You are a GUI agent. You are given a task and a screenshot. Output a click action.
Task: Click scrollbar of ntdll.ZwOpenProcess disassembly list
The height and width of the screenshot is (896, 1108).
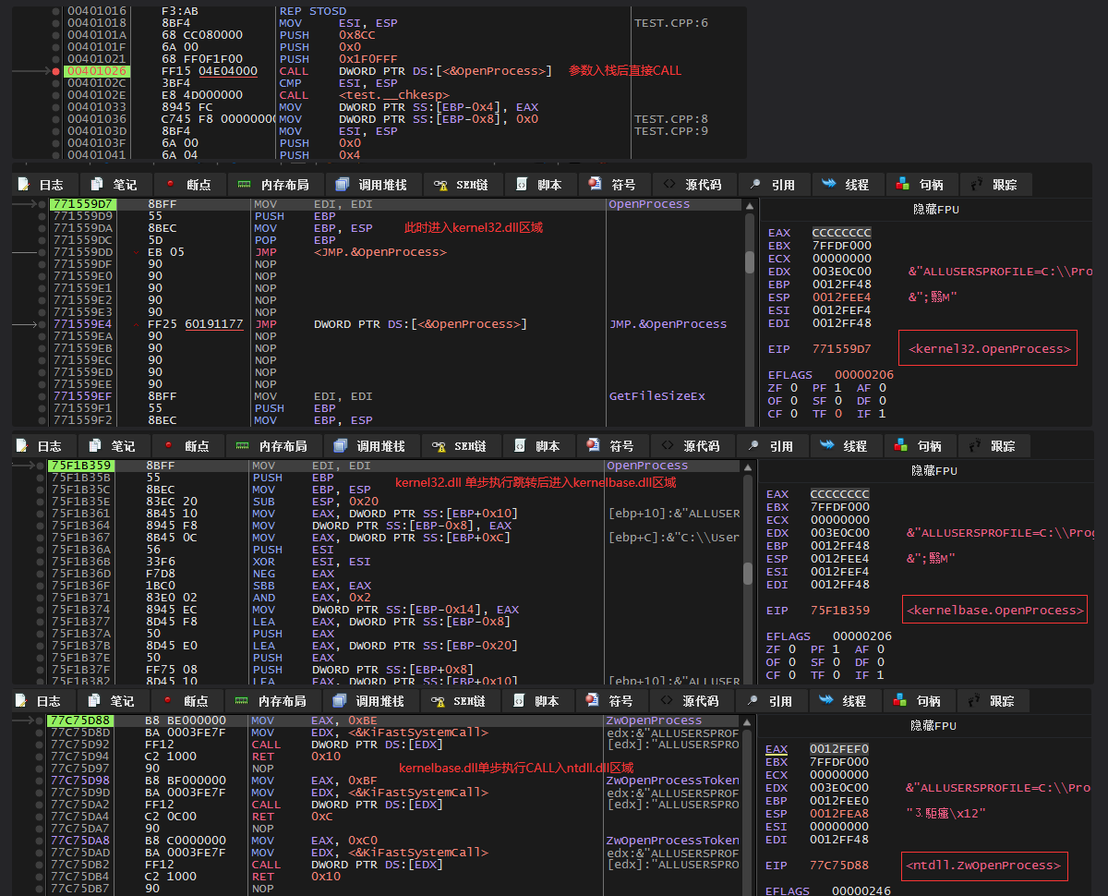click(748, 805)
